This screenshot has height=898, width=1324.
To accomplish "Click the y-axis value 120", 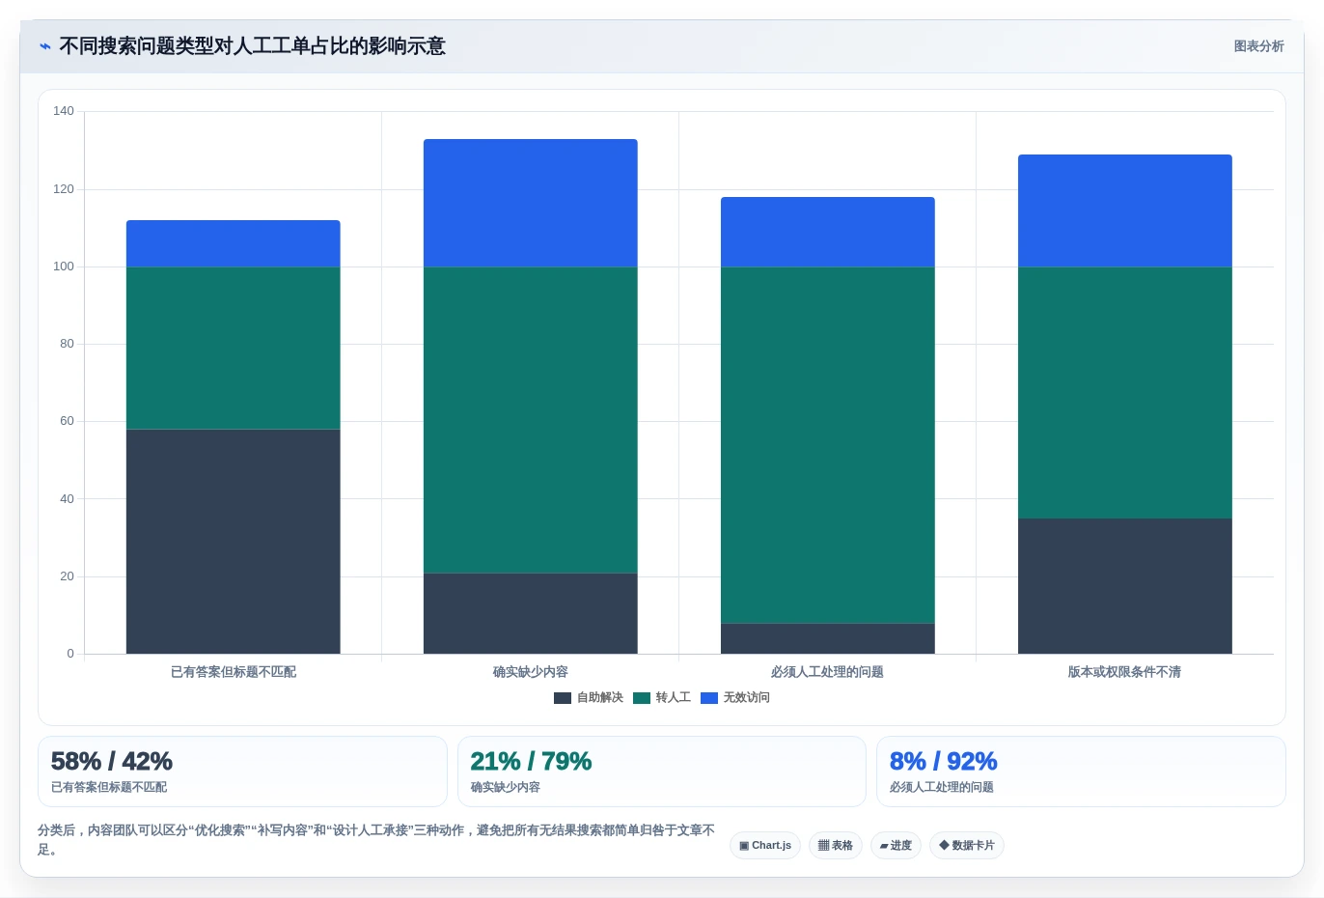I will [64, 189].
